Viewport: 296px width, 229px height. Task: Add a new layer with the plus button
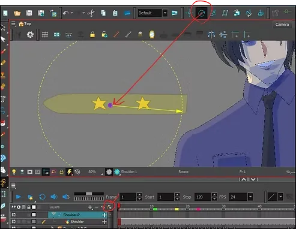90,207
